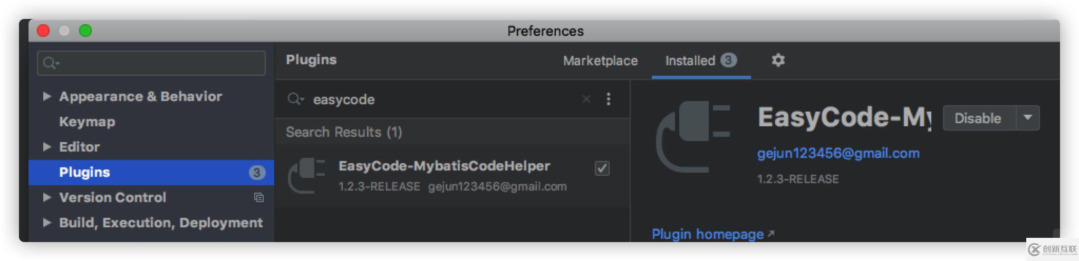Click the Plugins update count badge
1079x261 pixels.
tap(257, 172)
